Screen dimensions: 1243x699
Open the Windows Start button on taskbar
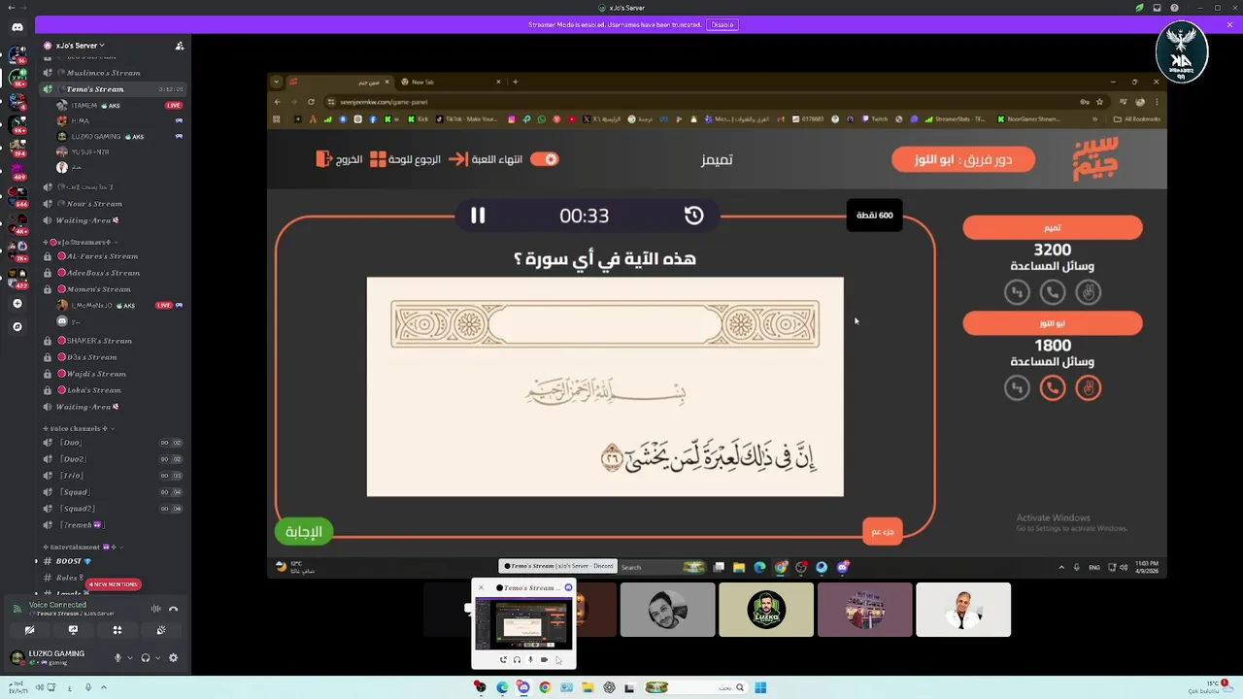pyautogui.click(x=760, y=687)
